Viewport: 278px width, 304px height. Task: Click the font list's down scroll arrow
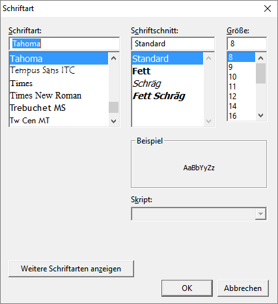113,121
